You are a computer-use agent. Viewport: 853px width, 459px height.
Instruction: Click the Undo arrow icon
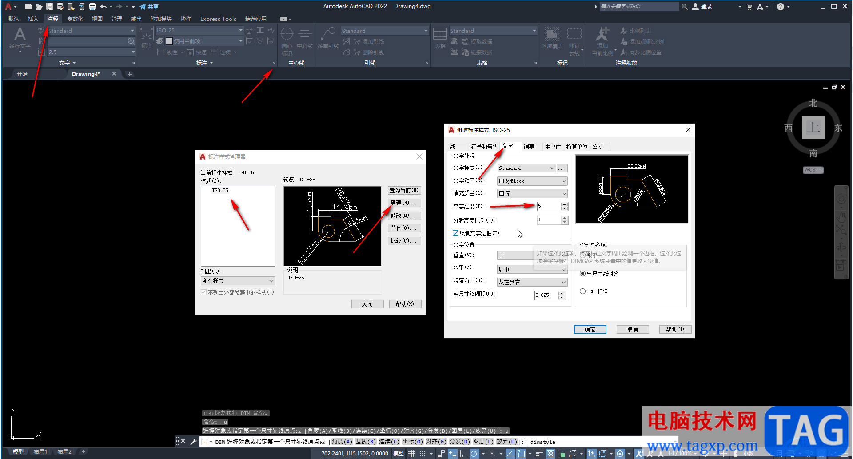[x=103, y=7]
